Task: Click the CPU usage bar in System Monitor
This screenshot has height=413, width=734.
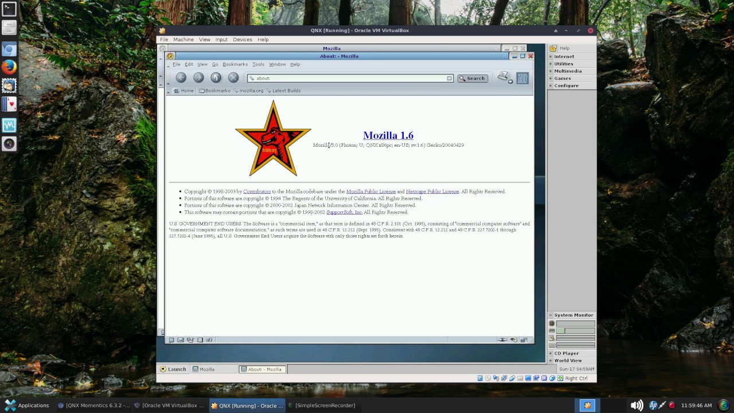Action: click(575, 324)
